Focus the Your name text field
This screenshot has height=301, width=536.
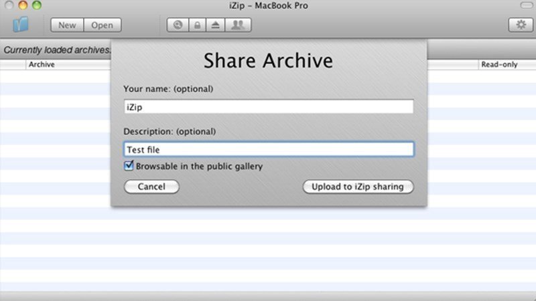[269, 106]
